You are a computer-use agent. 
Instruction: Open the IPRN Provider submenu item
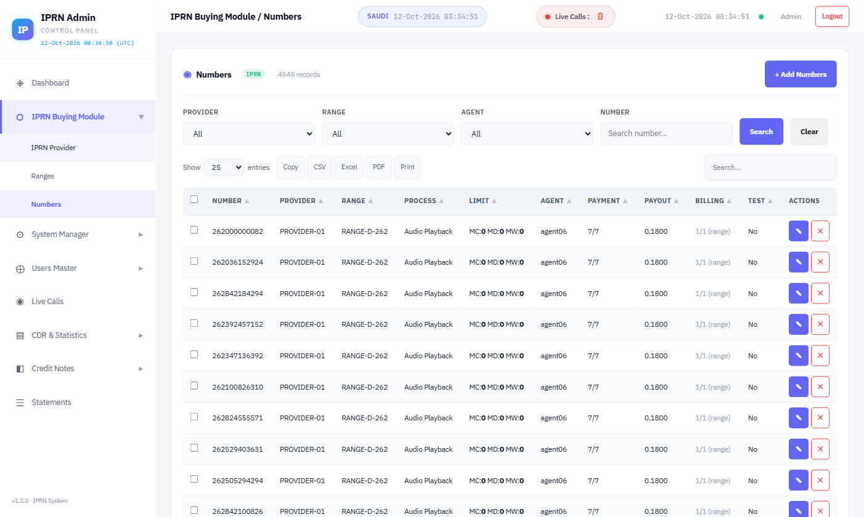pos(78,148)
